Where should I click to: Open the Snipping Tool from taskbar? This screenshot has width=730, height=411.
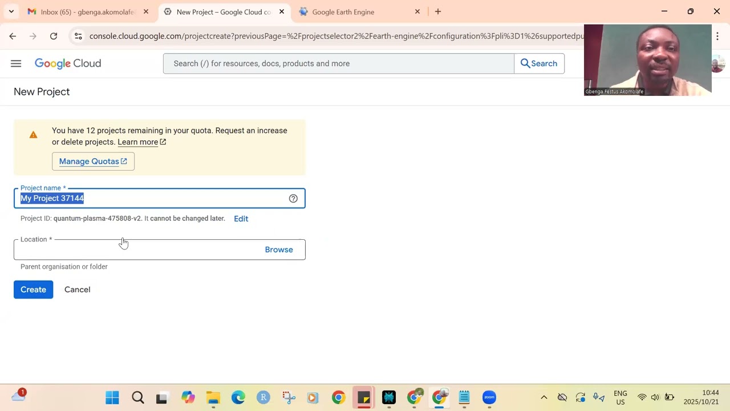[x=288, y=397]
